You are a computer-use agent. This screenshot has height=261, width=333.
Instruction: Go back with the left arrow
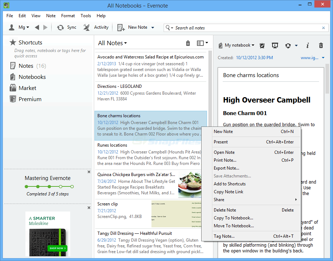coord(37,28)
